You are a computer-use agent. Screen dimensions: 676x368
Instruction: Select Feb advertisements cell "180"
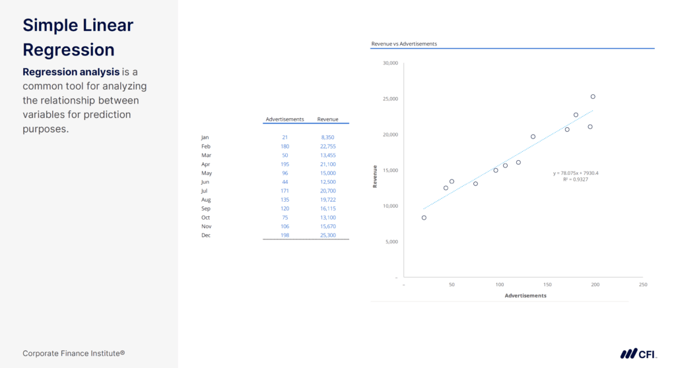pos(285,146)
